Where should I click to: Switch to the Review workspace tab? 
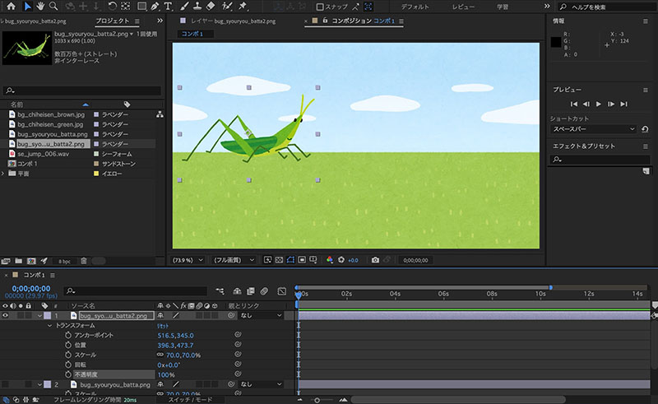coord(463,7)
